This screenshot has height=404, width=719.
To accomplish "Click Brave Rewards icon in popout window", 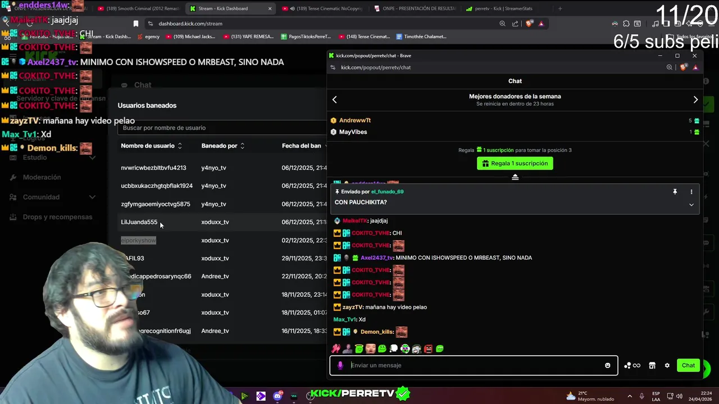I will point(695,67).
